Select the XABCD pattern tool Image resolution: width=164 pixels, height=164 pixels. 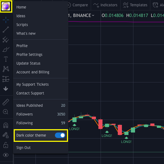[6, 69]
